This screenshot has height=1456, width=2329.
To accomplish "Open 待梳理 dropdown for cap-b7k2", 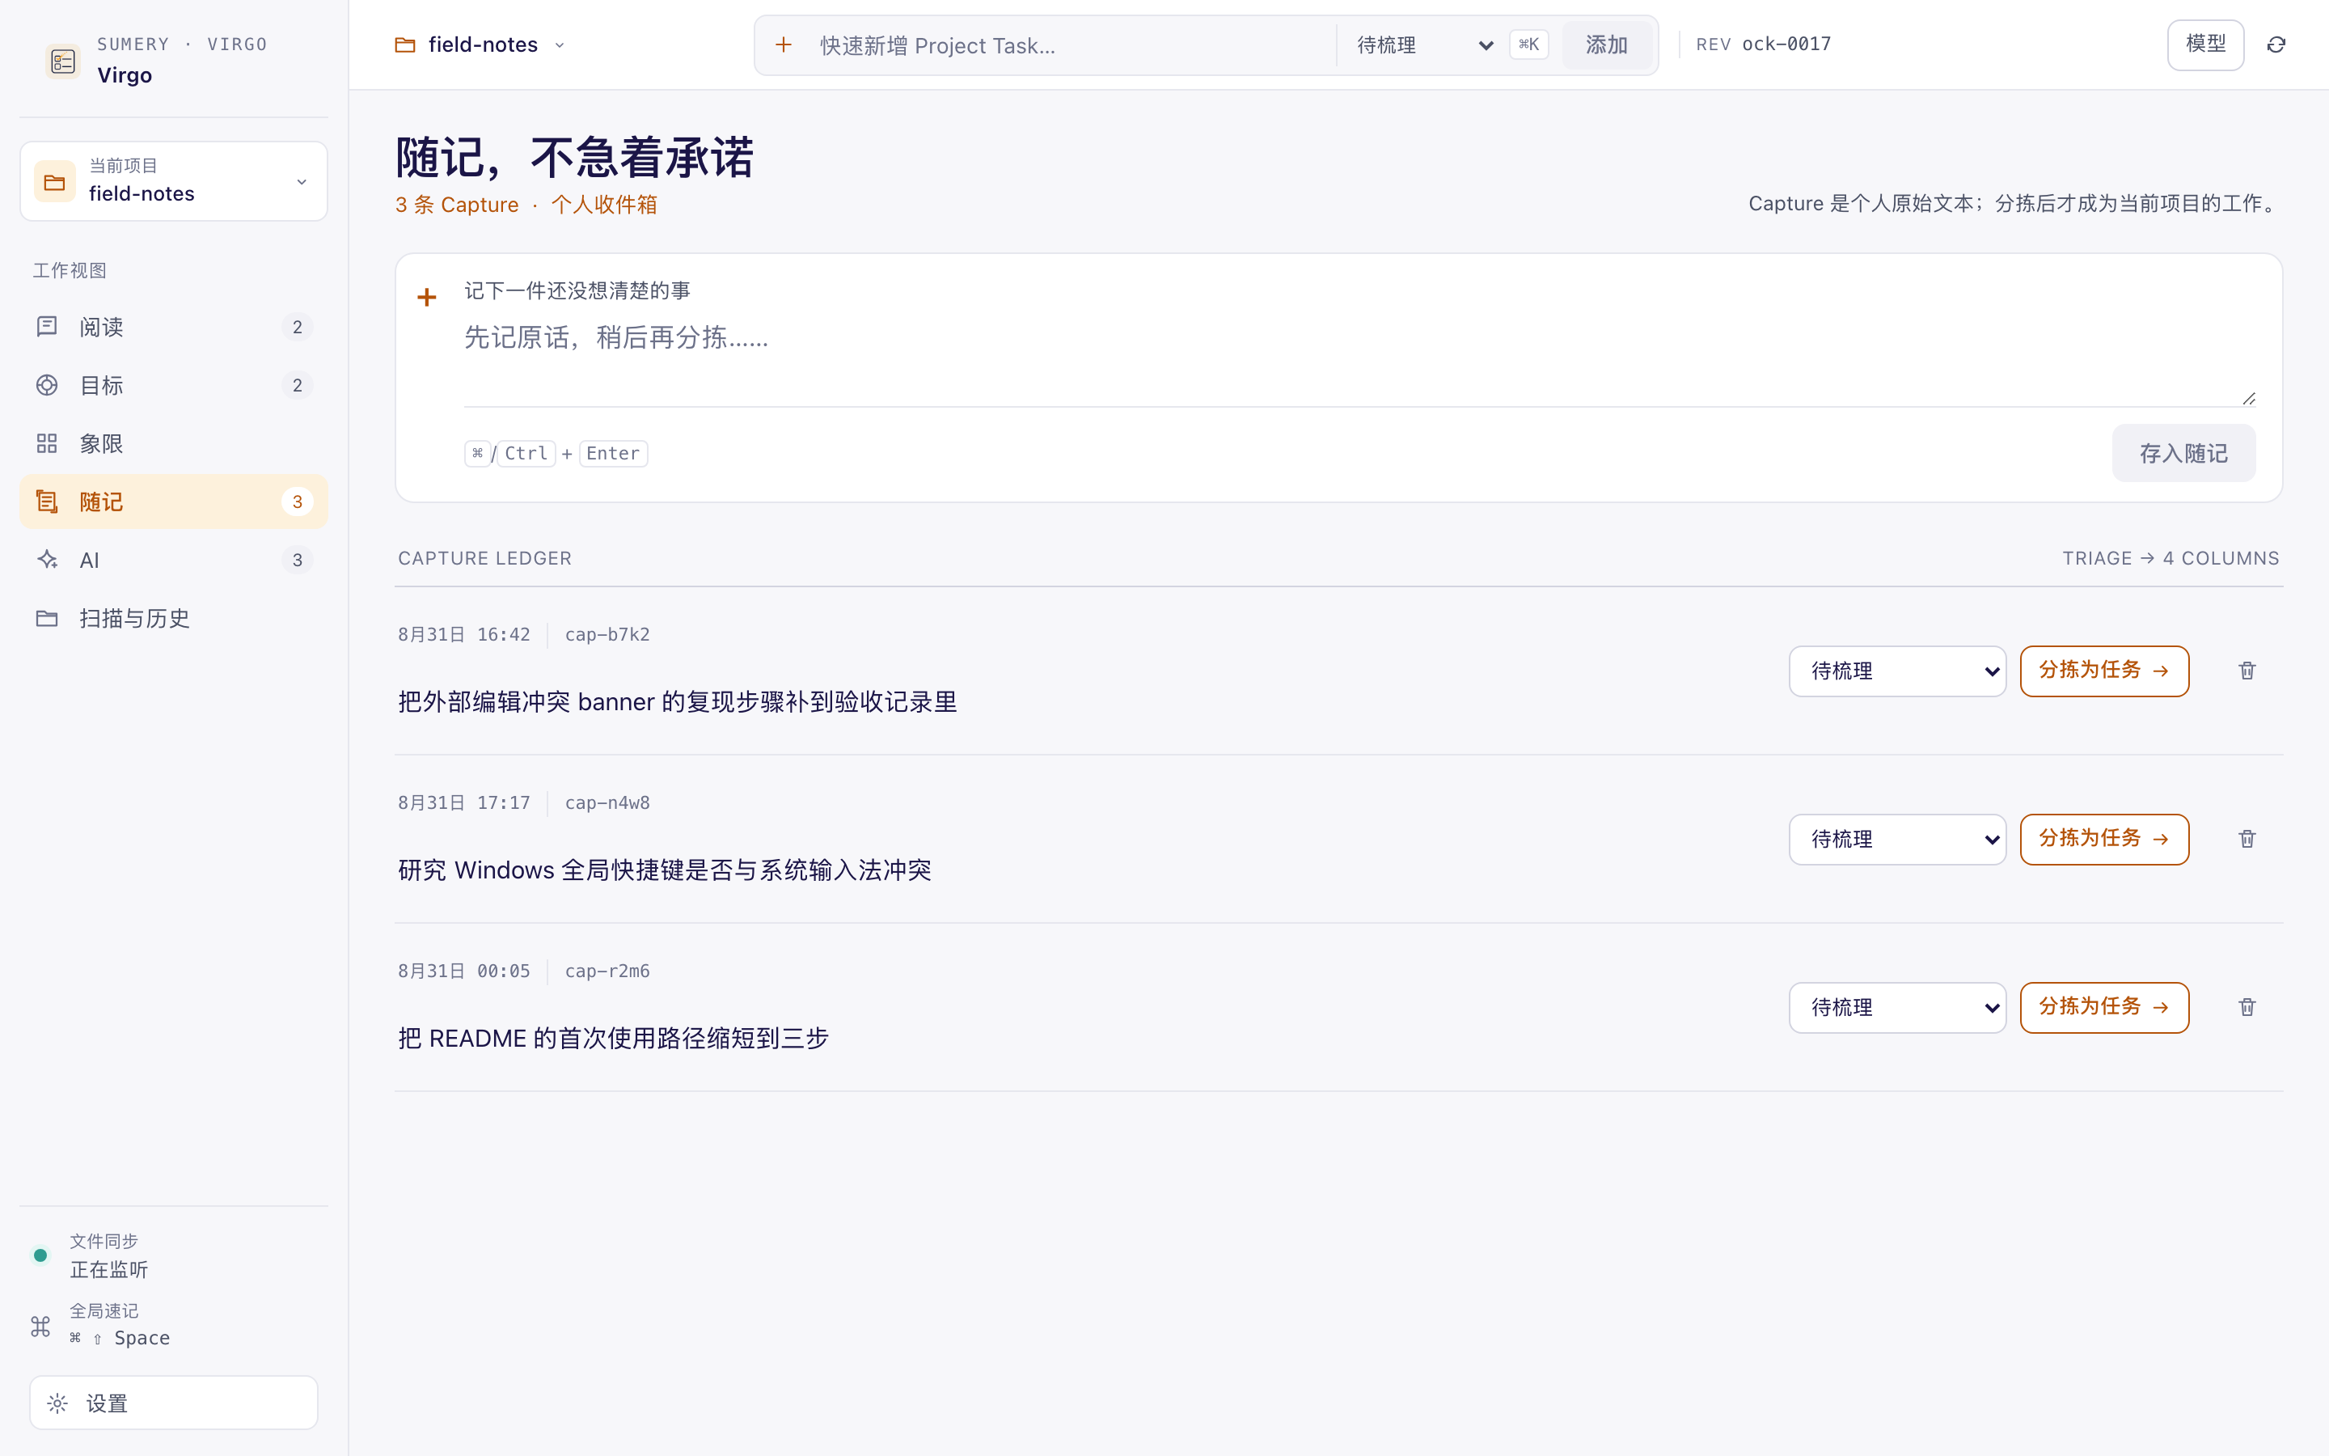I will click(1897, 671).
